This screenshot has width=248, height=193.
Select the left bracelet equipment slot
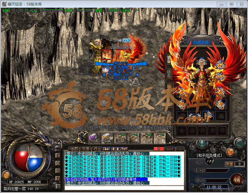(x=182, y=92)
